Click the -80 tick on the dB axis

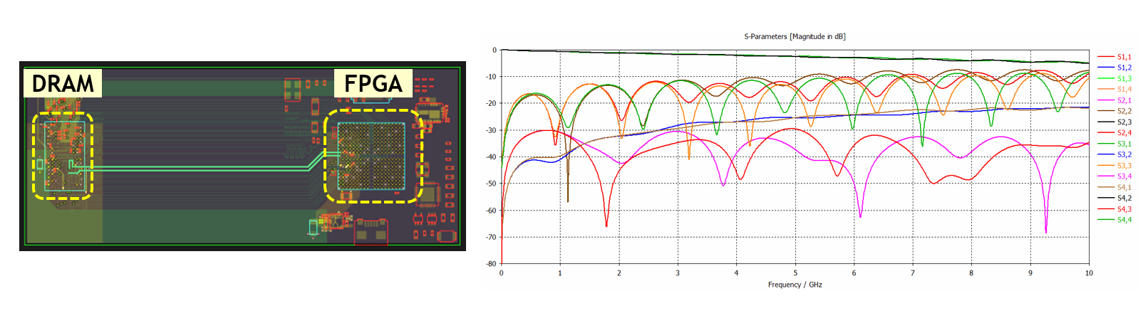tap(491, 264)
